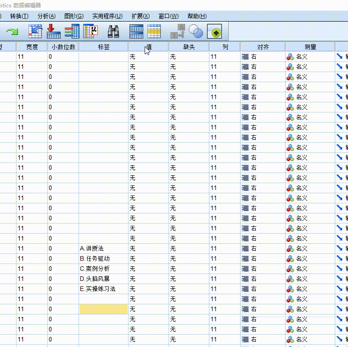Open the 实用程序(U) menu

(107, 16)
